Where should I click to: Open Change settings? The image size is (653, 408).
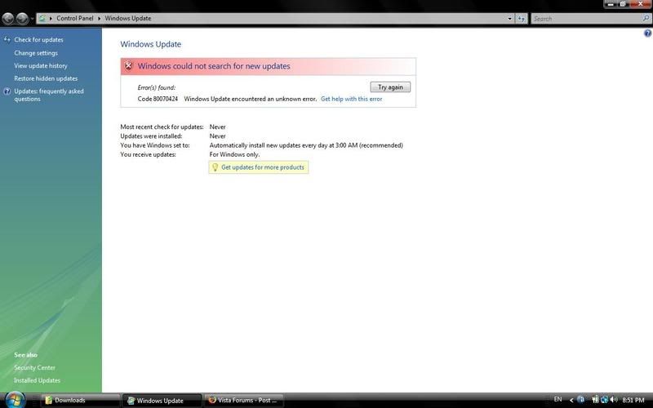click(x=36, y=53)
